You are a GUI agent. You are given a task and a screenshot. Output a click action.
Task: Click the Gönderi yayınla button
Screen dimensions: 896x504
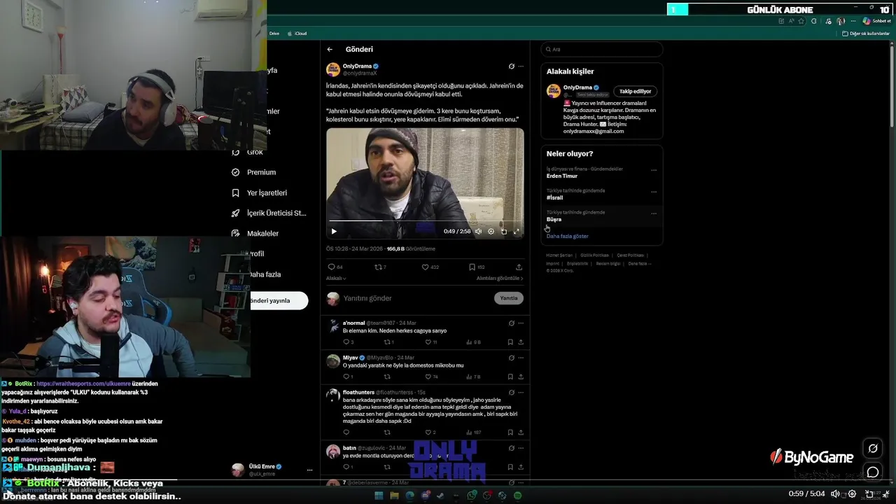point(279,300)
